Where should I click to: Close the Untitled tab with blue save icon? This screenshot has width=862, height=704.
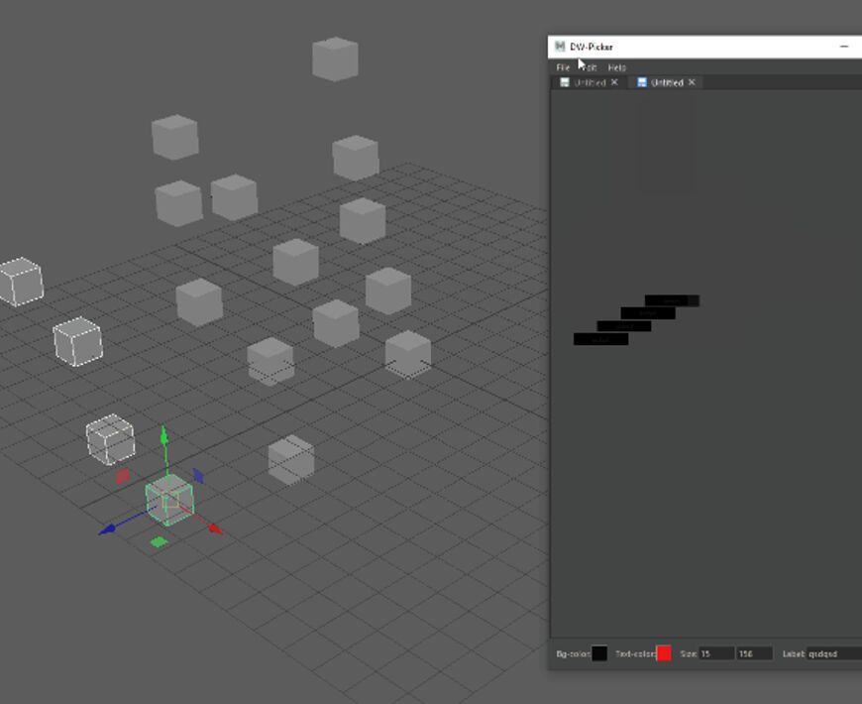[692, 82]
